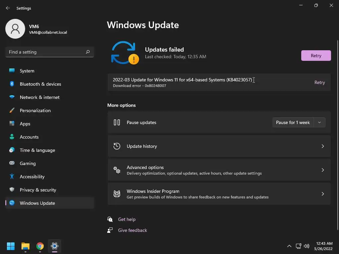Go to Network & internet settings
This screenshot has width=339, height=254.
coord(40,97)
